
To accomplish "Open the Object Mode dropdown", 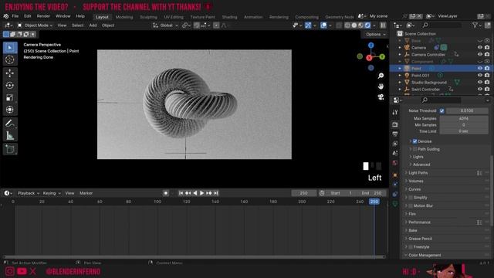I will coord(35,25).
